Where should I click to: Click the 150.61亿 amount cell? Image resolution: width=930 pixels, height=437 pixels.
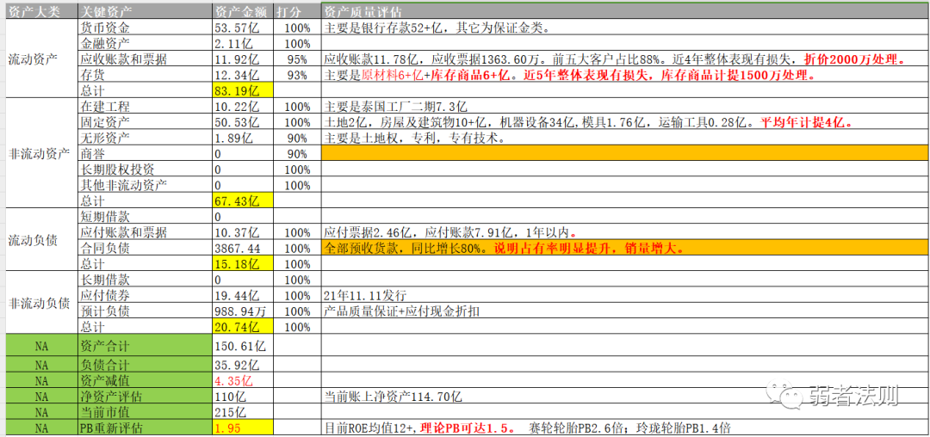click(244, 343)
